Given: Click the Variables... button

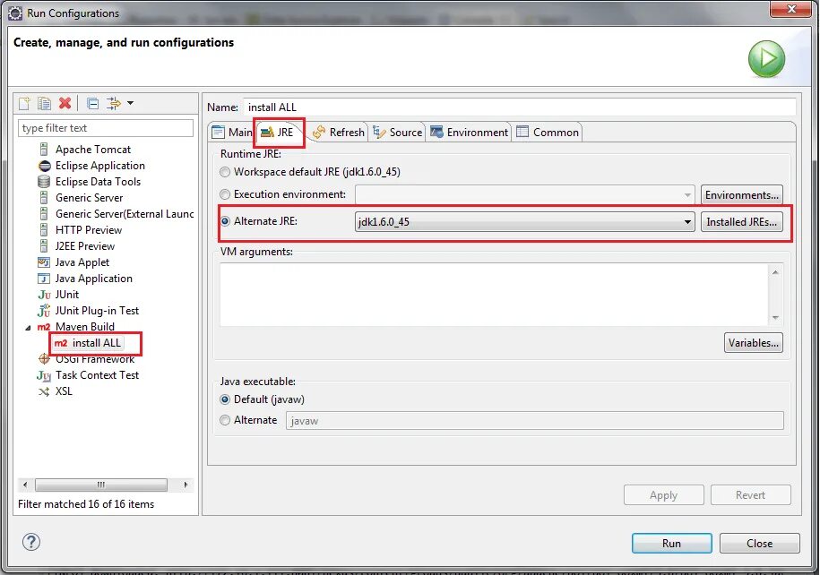Looking at the screenshot, I should [754, 343].
